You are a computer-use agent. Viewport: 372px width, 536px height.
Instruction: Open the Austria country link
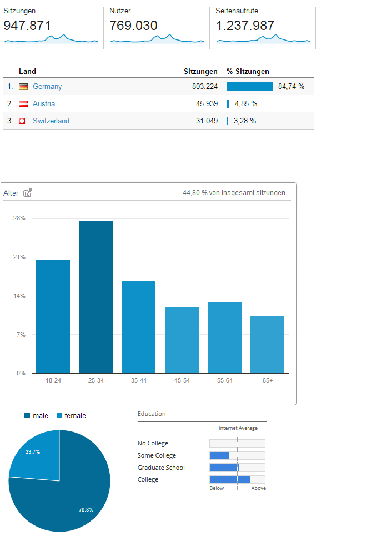[44, 104]
